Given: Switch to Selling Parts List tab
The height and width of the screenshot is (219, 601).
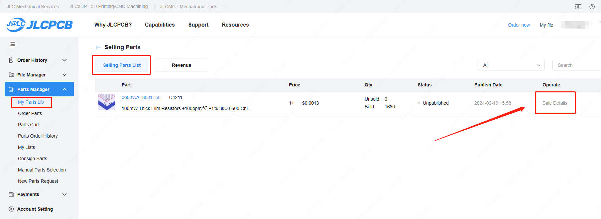Looking at the screenshot, I should pyautogui.click(x=122, y=65).
